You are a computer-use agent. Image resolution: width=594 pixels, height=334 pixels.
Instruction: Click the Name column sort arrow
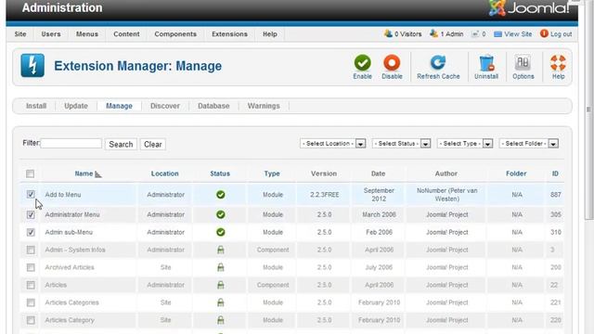[98, 174]
